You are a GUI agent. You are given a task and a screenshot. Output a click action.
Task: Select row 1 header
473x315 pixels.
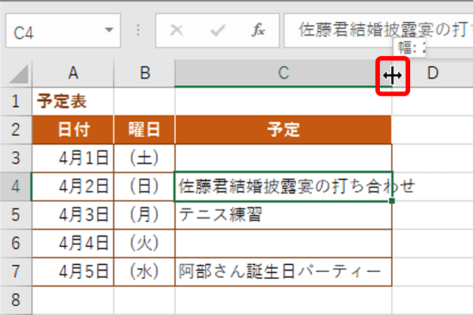(x=16, y=101)
